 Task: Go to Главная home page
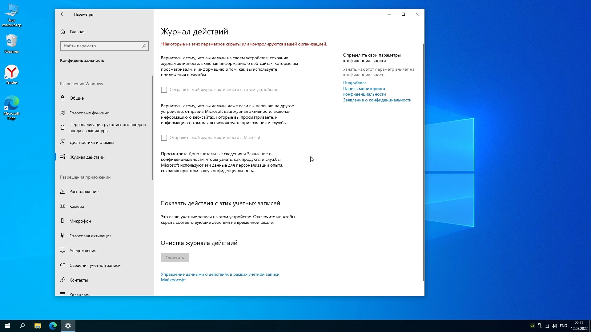pyautogui.click(x=77, y=32)
